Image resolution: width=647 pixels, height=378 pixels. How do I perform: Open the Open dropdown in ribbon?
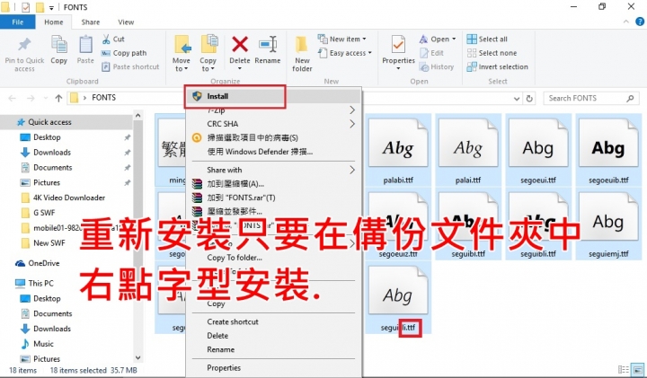point(438,40)
